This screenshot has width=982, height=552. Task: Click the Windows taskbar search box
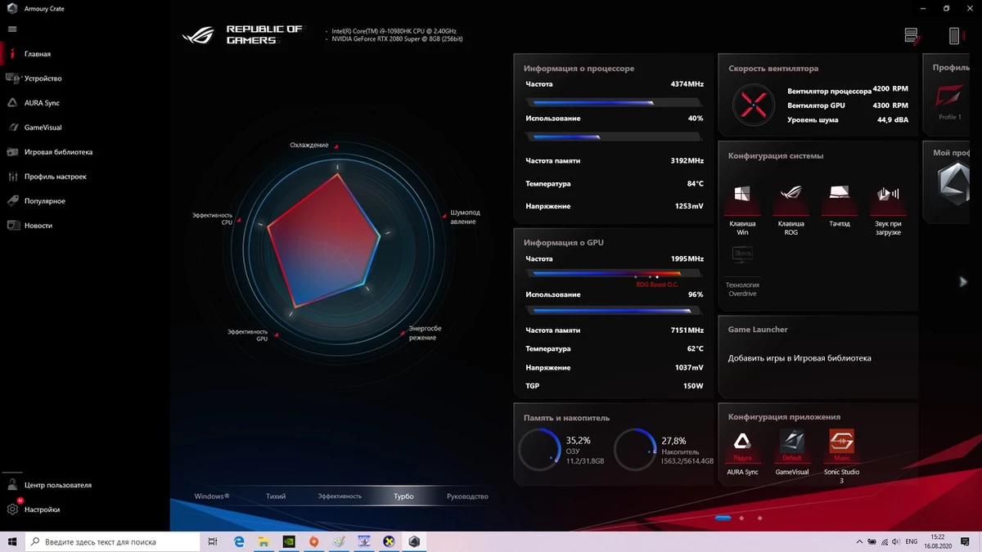(x=113, y=541)
